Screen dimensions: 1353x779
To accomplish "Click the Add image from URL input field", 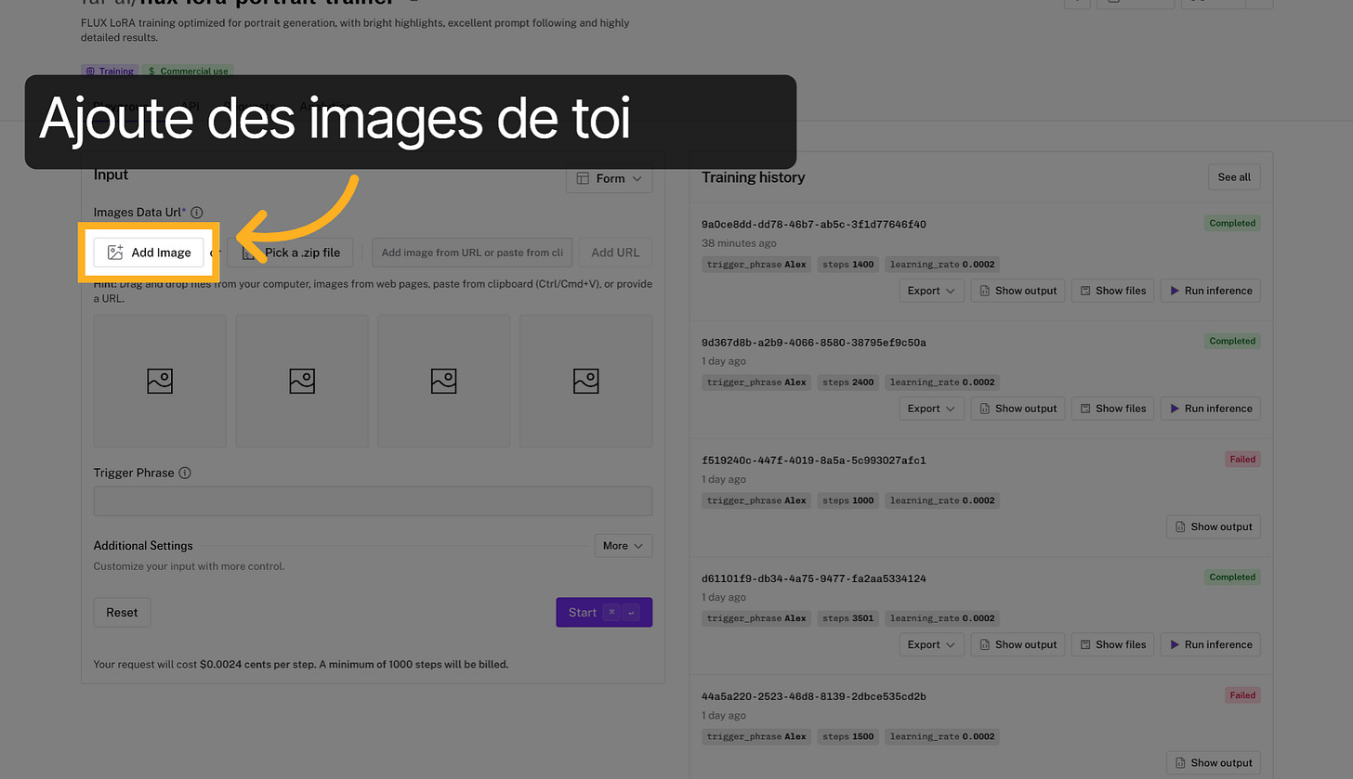I will (471, 252).
